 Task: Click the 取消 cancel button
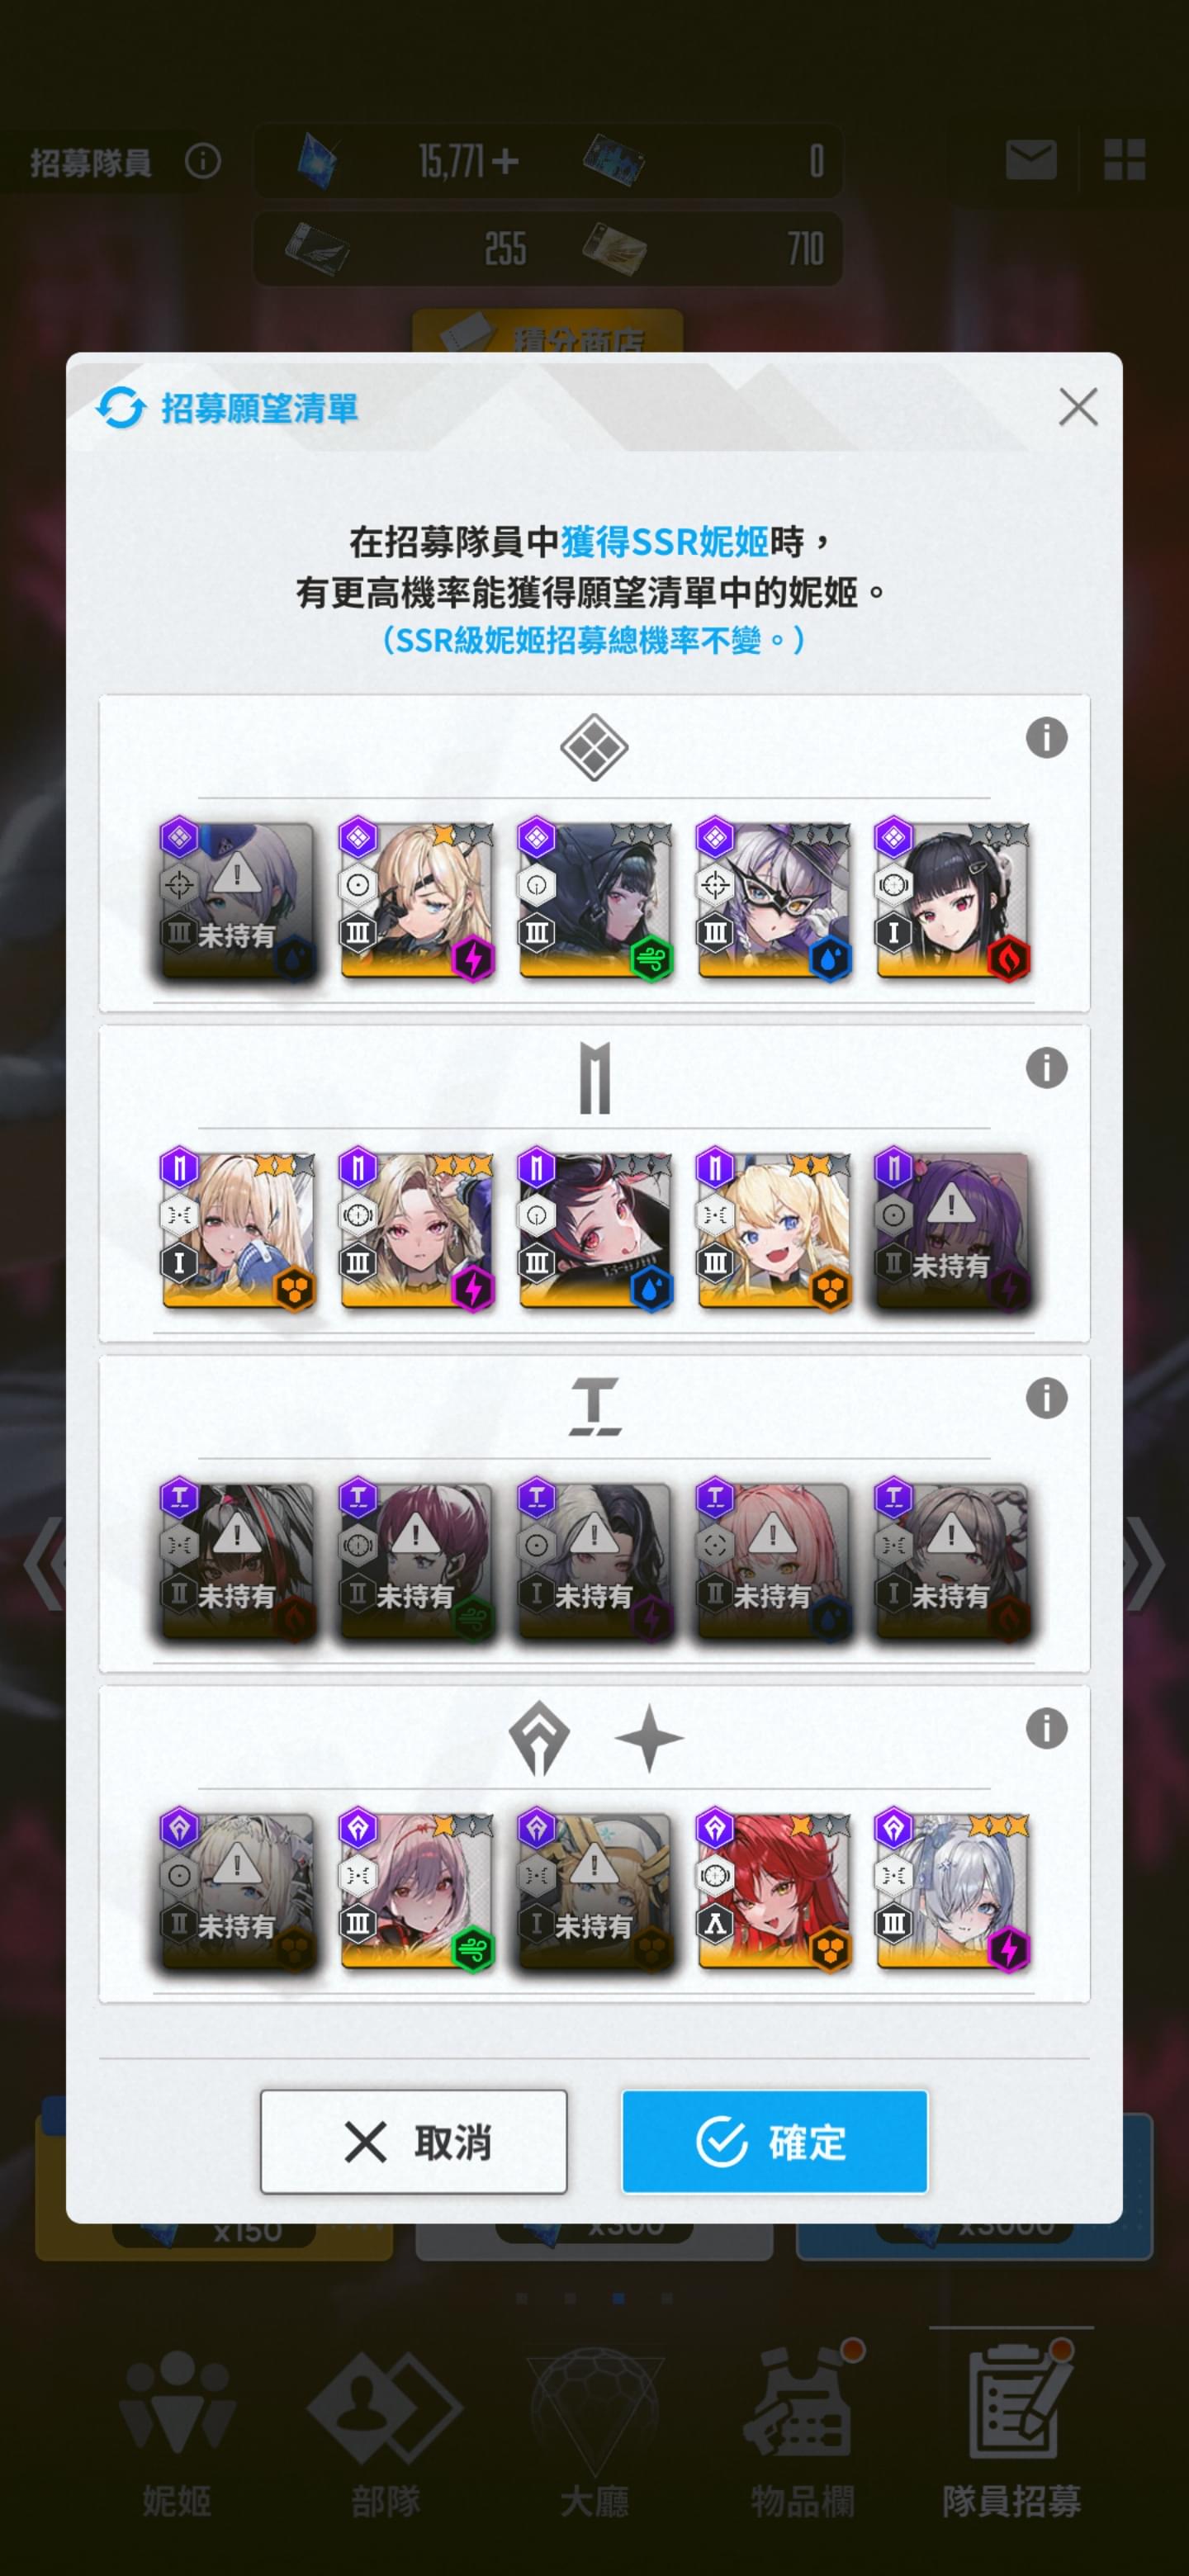[x=414, y=2142]
